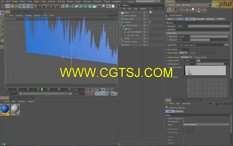Collapse the Loft tree node
The width and height of the screenshot is (233, 146).
(x=123, y=29)
